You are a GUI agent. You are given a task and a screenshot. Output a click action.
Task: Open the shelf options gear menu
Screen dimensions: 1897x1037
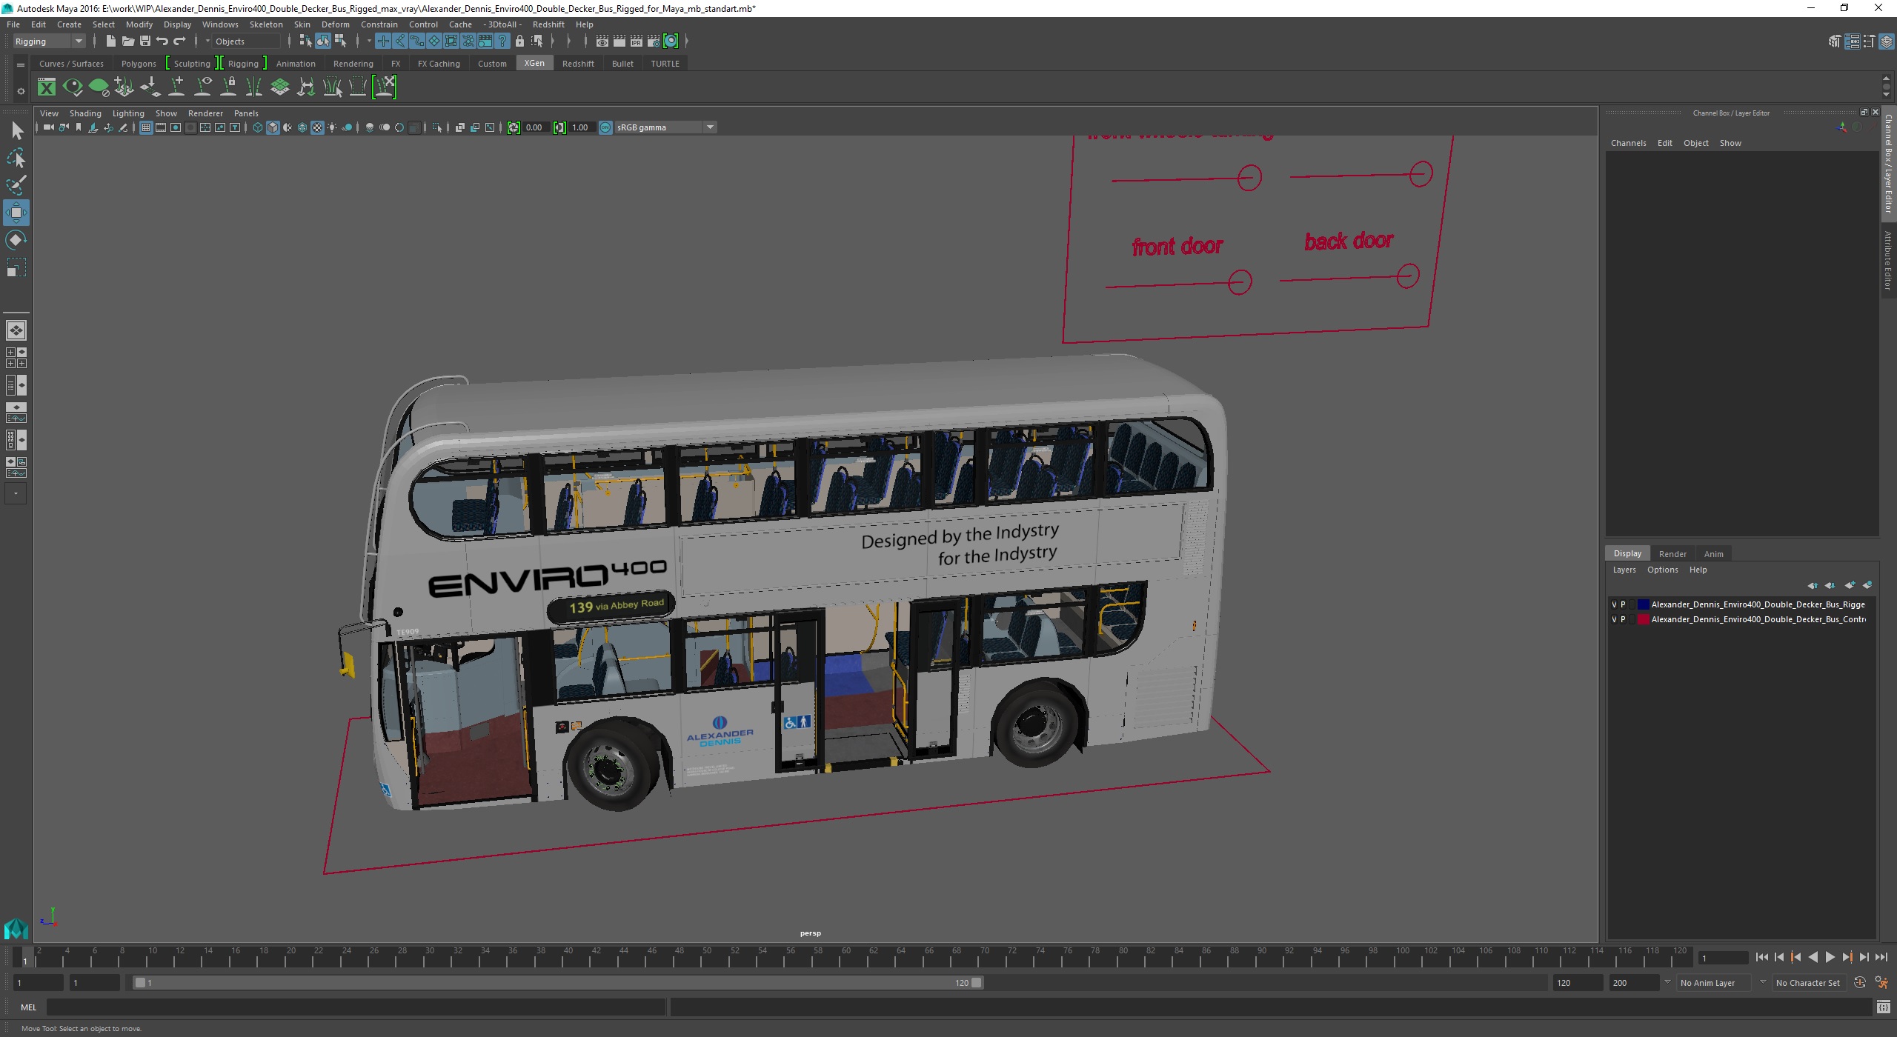tap(21, 91)
